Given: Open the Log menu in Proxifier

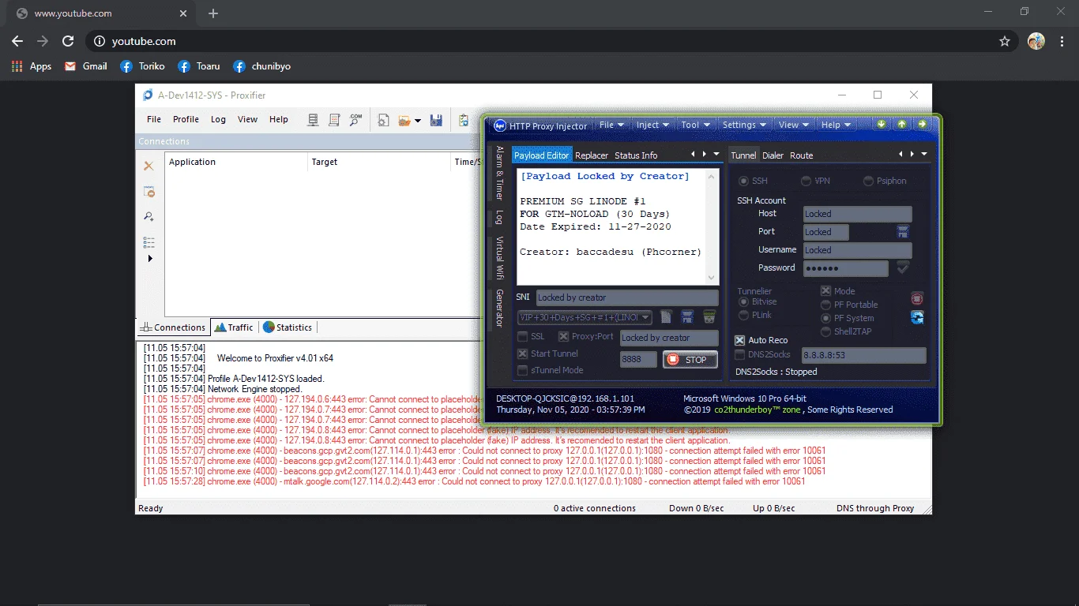Looking at the screenshot, I should click(218, 120).
